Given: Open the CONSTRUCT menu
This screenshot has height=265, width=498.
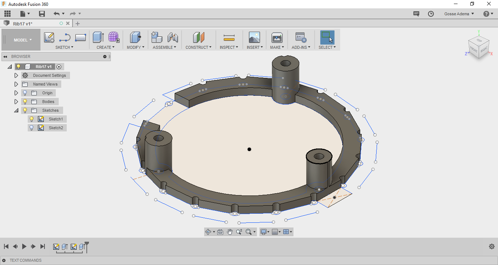Looking at the screenshot, I should point(198,47).
